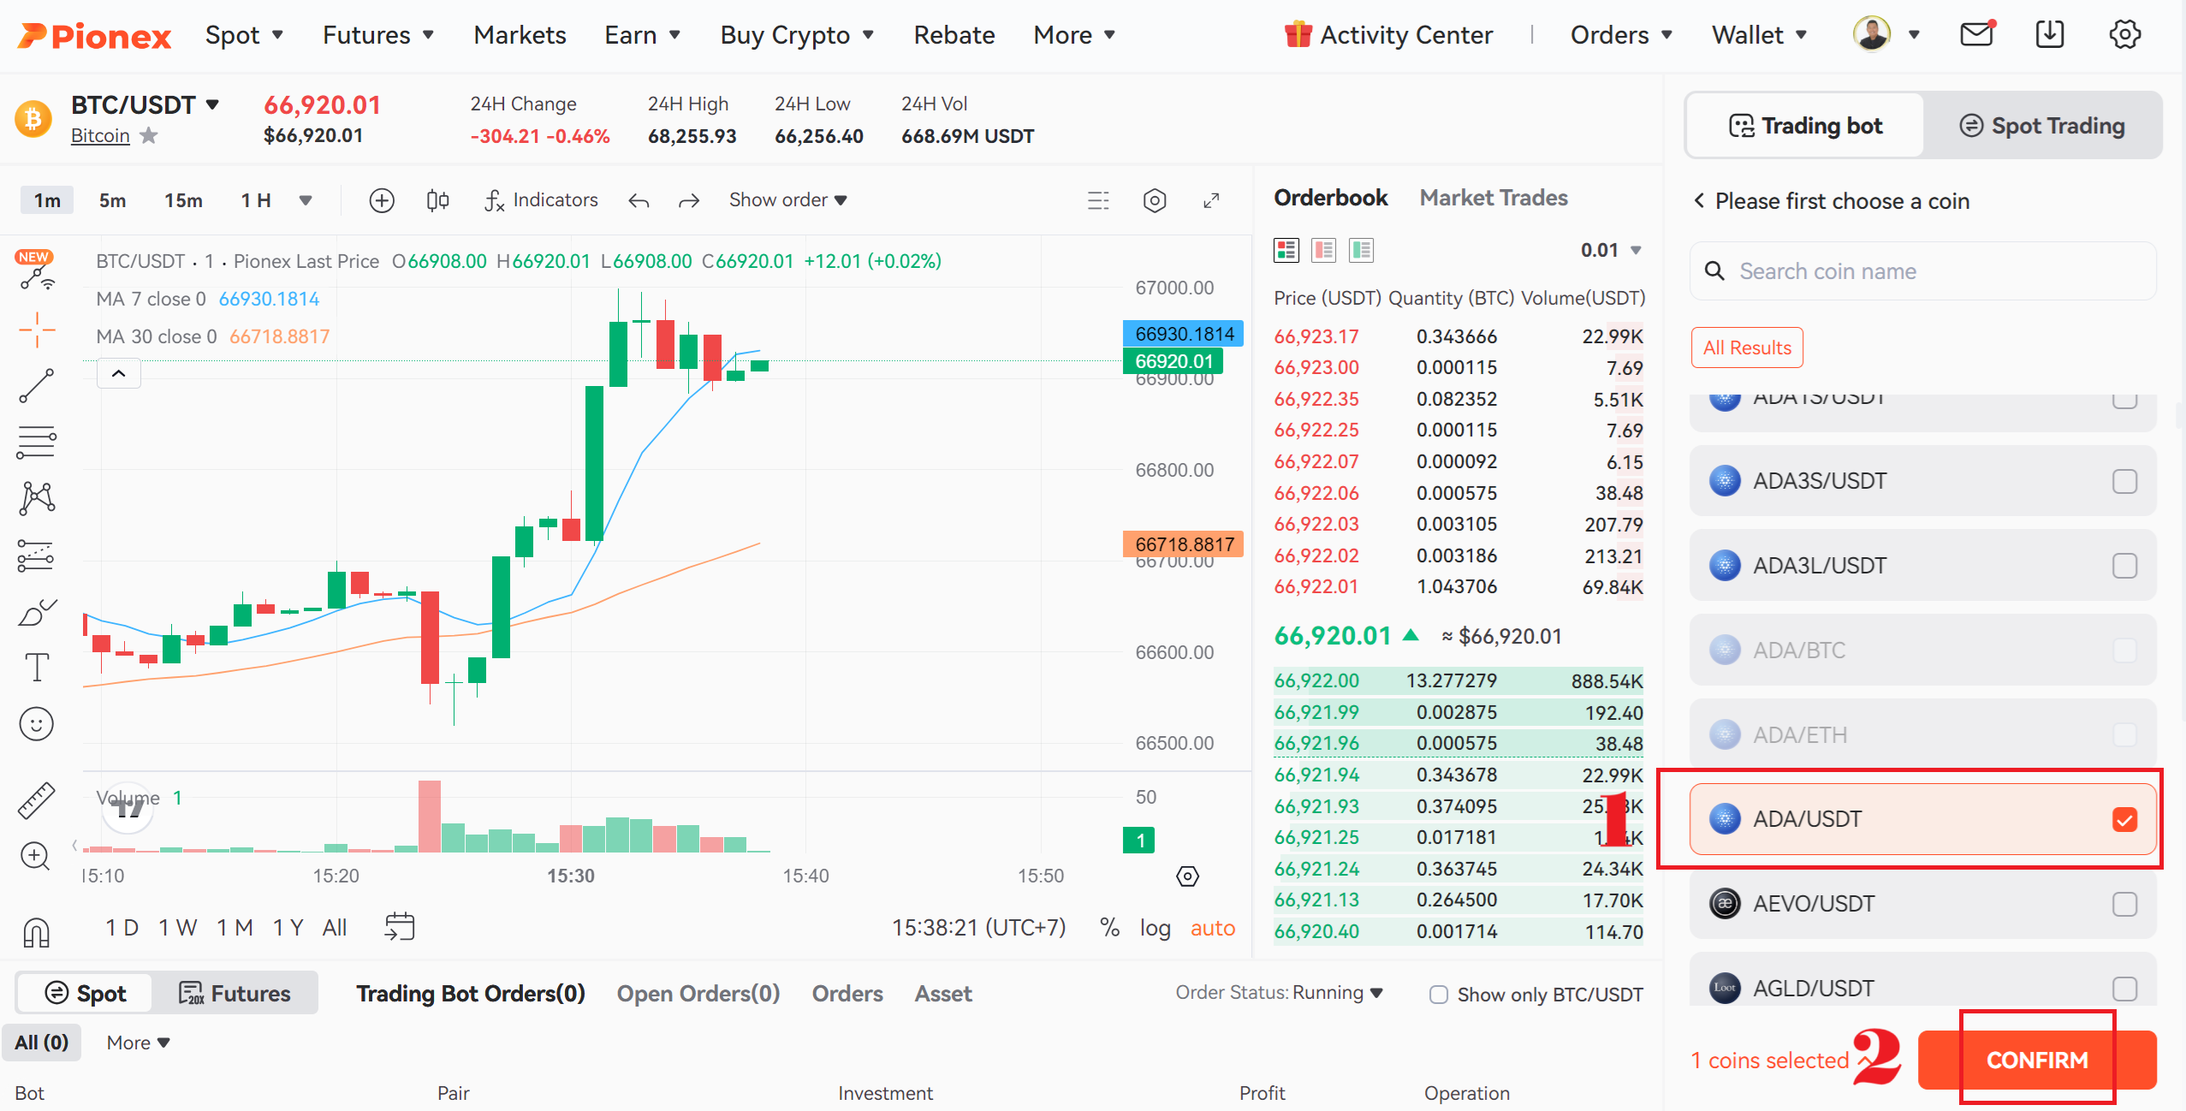
Task: Toggle the magnet snap mode
Action: 37,932
